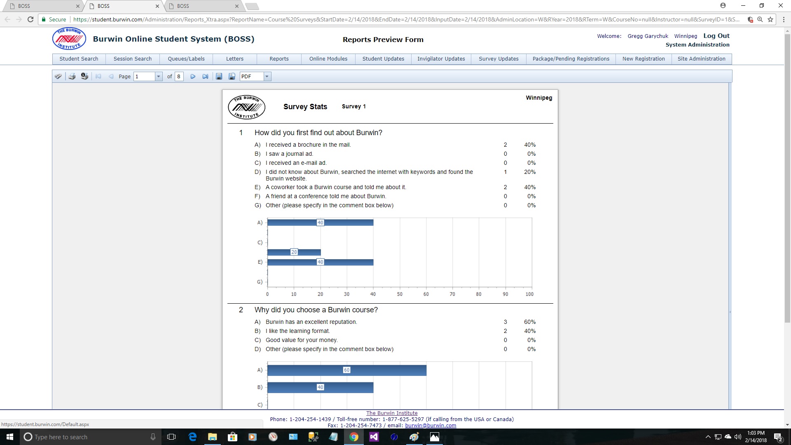
Task: Click the 40 label on Question 1 bar A
Action: tap(321, 222)
